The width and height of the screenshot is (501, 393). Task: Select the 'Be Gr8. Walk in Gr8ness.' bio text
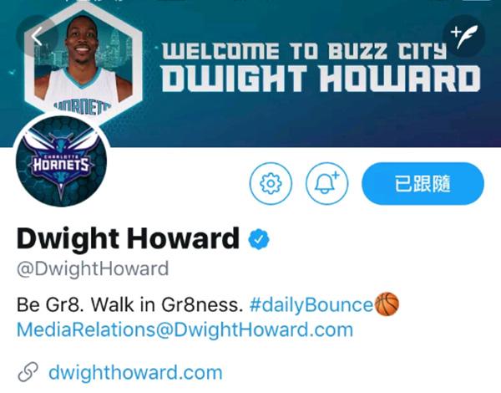[129, 304]
